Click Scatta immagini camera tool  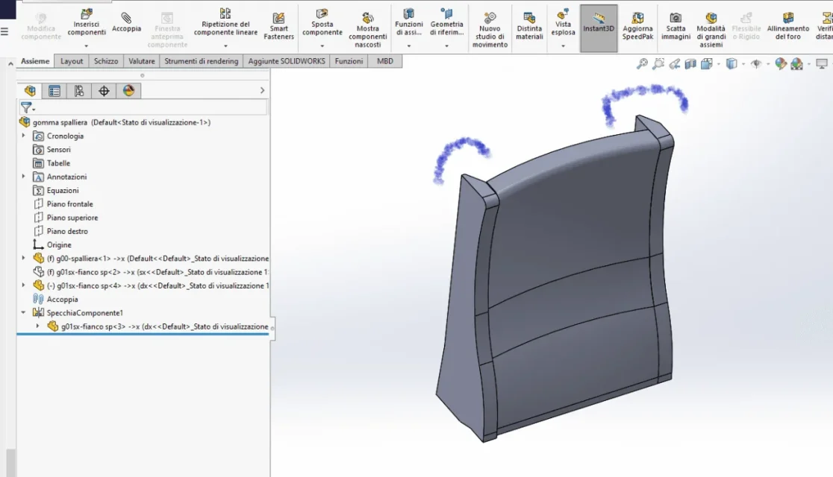676,27
